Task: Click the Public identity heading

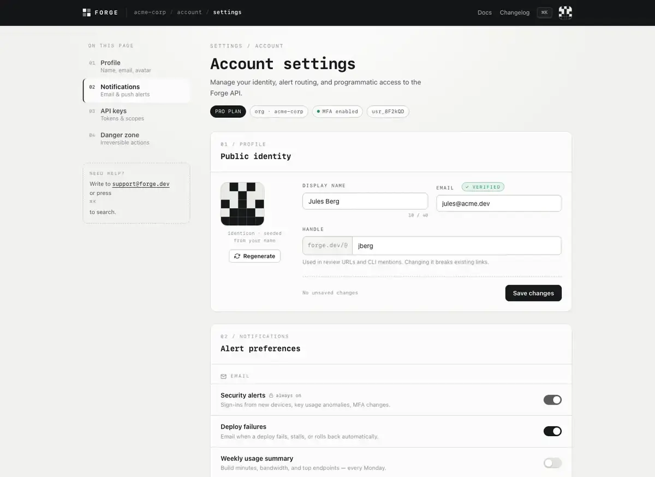Action: point(256,156)
